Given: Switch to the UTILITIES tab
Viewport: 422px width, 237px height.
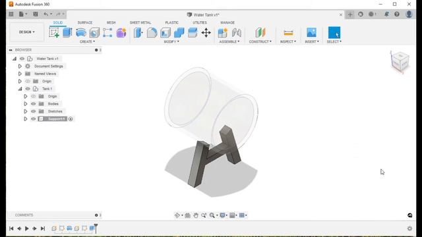Looking at the screenshot, I should coord(200,22).
